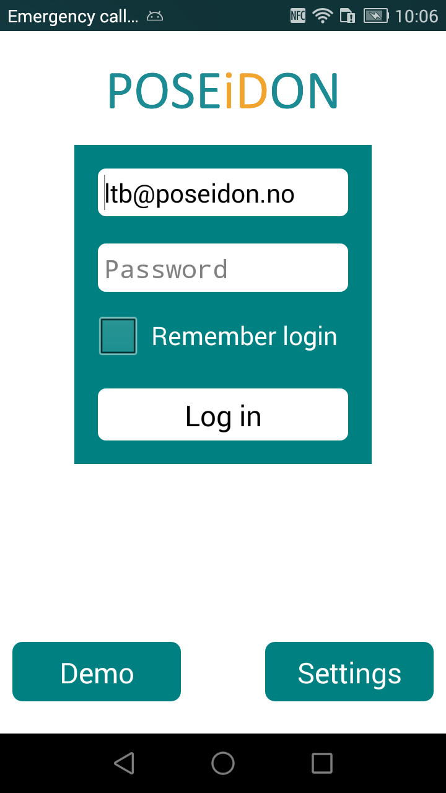Tap the 'Remember login' text label
This screenshot has width=446, height=793.
[x=244, y=336]
